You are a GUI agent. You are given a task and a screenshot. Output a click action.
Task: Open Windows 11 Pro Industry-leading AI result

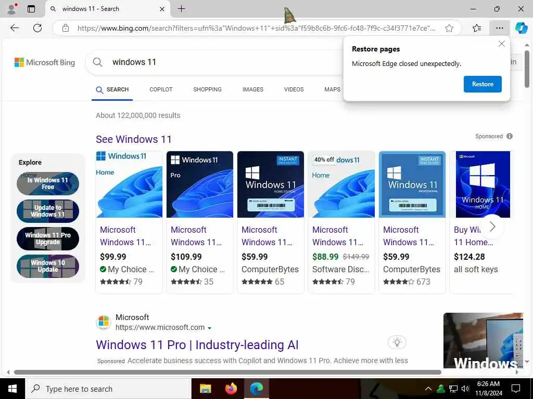197,345
